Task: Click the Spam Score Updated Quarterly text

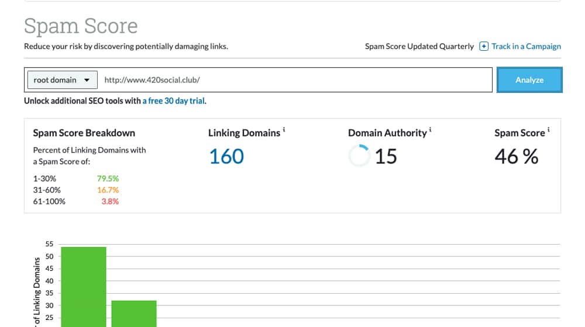Action: point(419,46)
